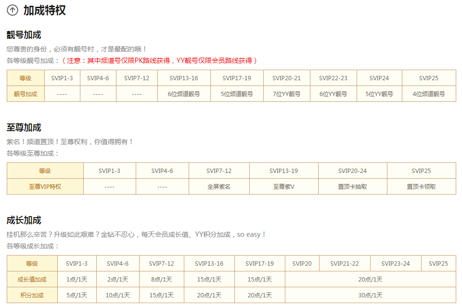The width and height of the screenshot is (462, 306).
Task: Click the SVIP13-19 header cell
Action: (x=284, y=171)
